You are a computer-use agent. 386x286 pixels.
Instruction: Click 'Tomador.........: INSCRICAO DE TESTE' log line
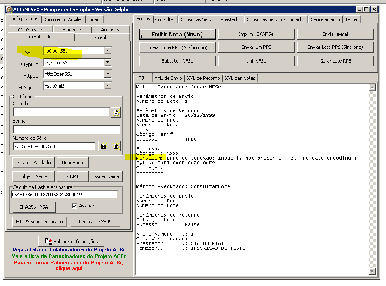point(190,248)
